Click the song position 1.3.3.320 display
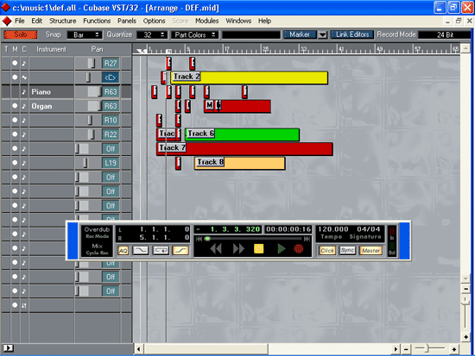The image size is (475, 356). point(228,229)
